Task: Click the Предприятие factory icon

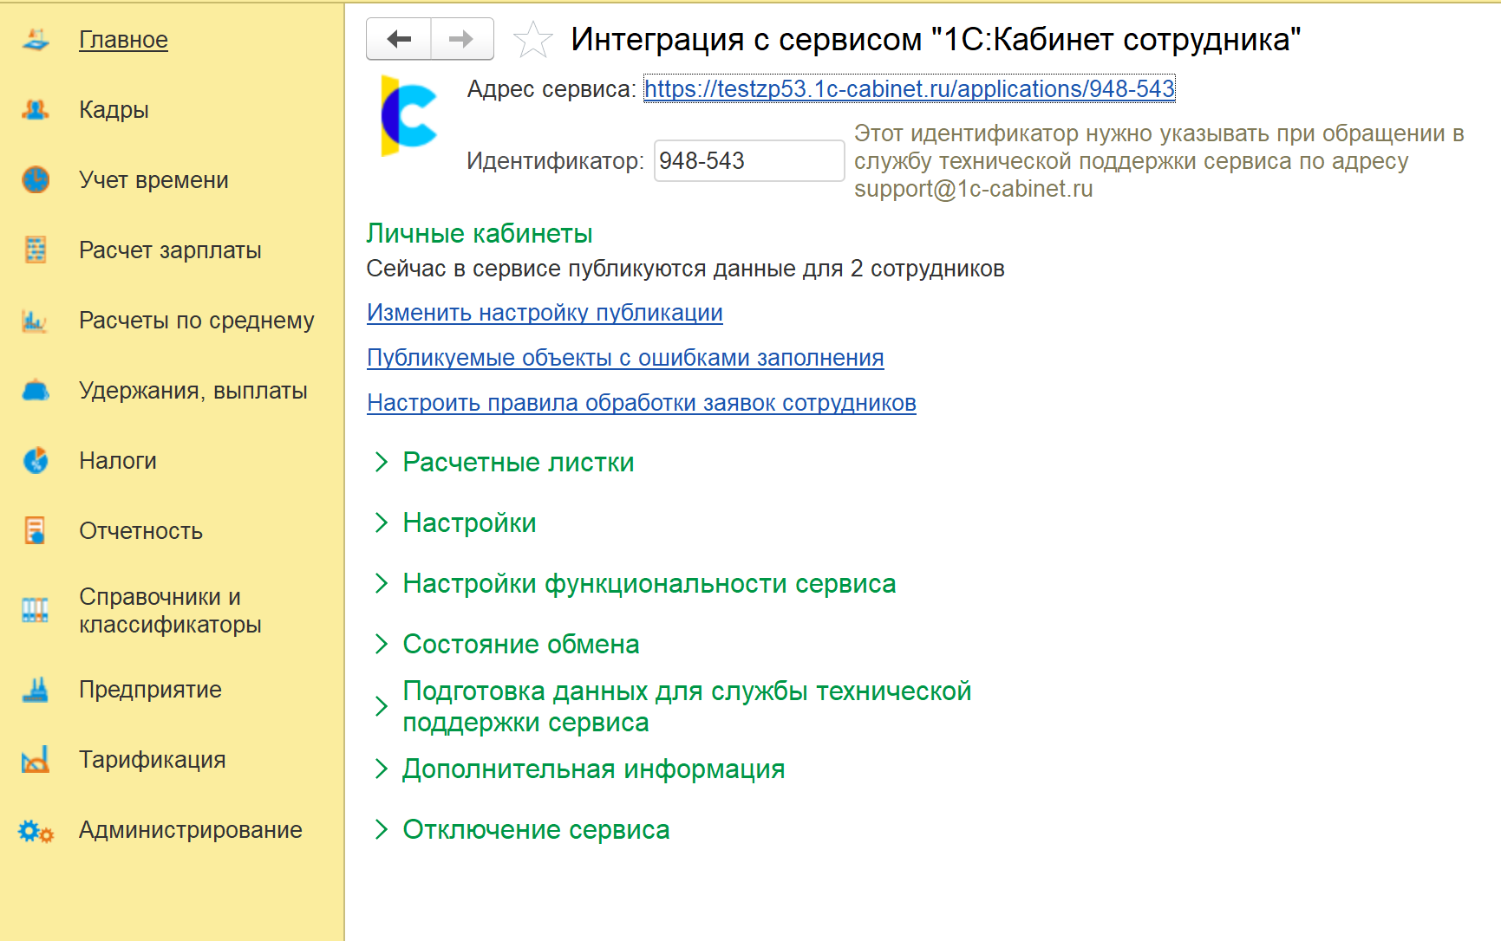Action: click(36, 690)
